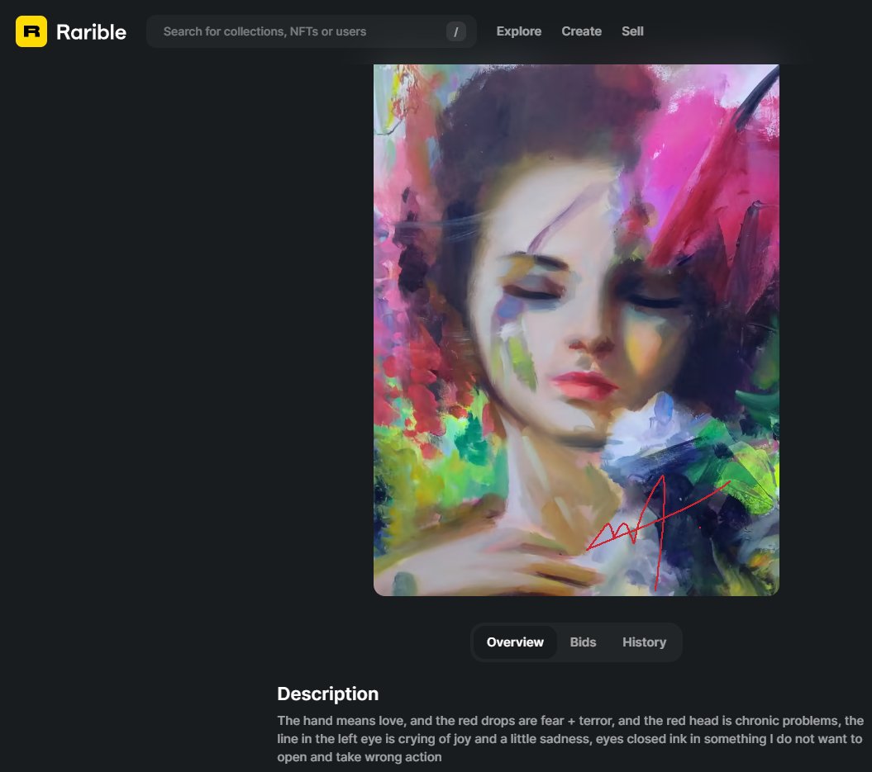The height and width of the screenshot is (772, 872).
Task: Open the Create menu item
Action: [581, 31]
